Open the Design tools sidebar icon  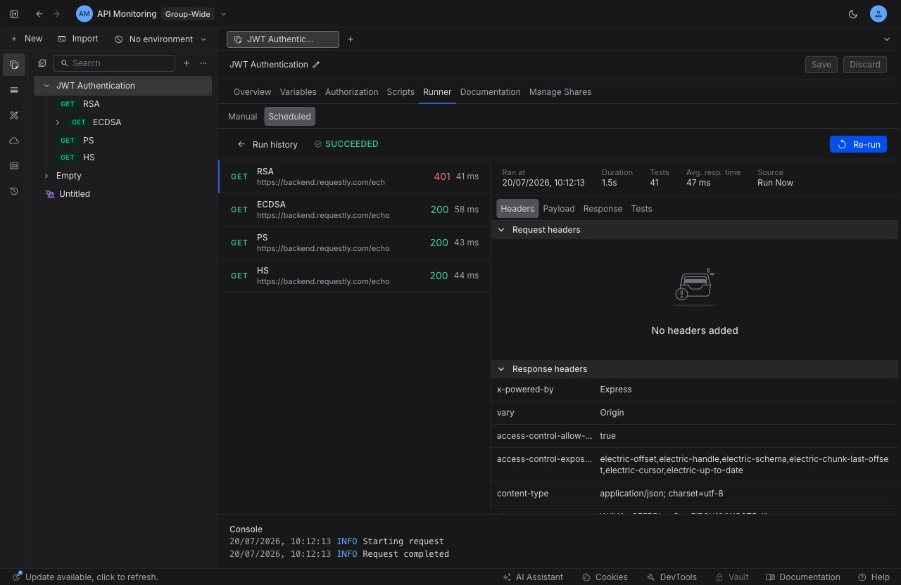tap(14, 115)
